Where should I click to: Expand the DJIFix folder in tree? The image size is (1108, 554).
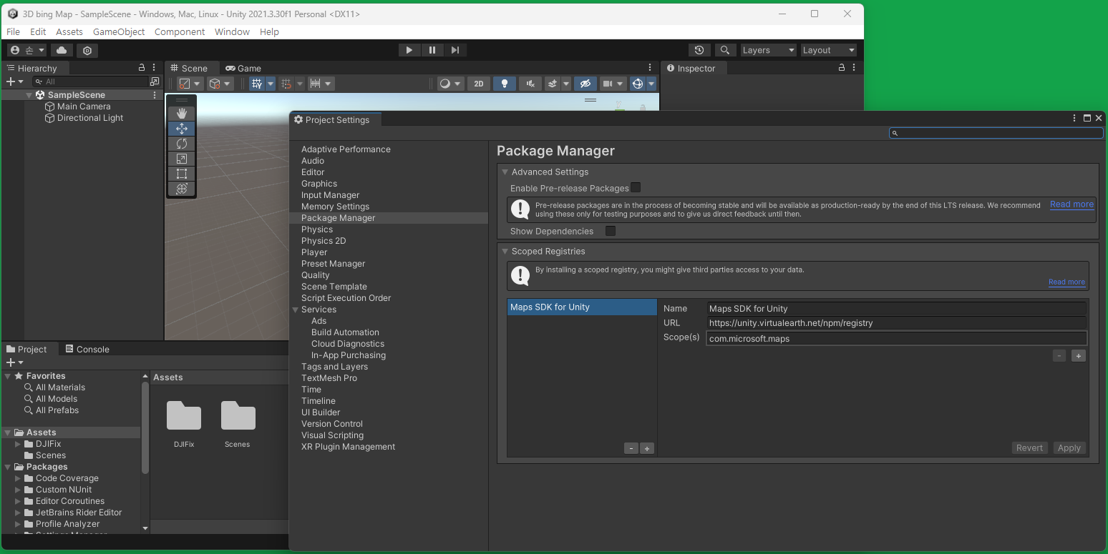coord(19,444)
